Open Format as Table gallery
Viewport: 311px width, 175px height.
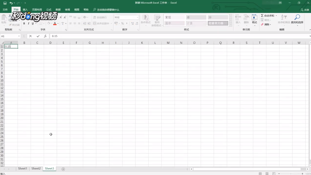157,20
